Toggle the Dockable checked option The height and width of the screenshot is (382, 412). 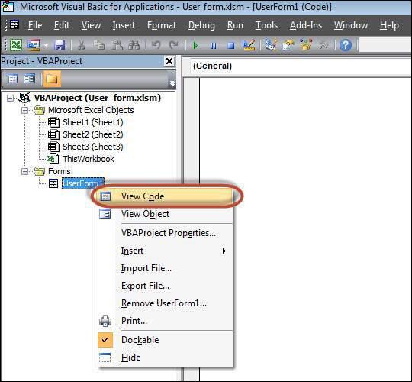coord(164,340)
